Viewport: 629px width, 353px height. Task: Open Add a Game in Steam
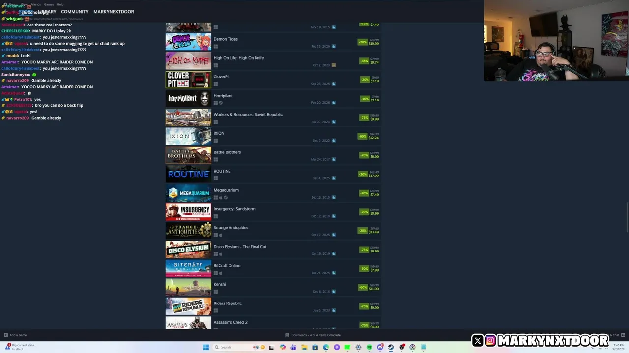click(x=15, y=335)
